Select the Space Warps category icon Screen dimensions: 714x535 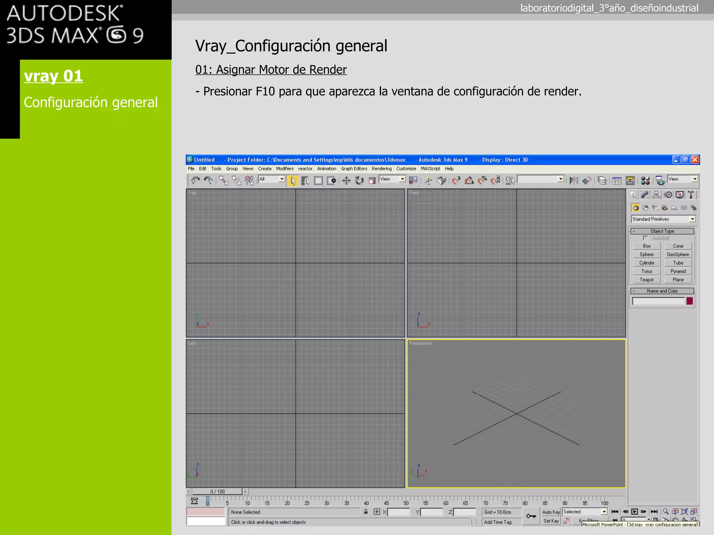pos(684,208)
